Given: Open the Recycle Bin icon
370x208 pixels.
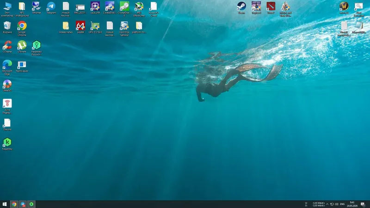Looking at the screenshot, I should pyautogui.click(x=7, y=27).
